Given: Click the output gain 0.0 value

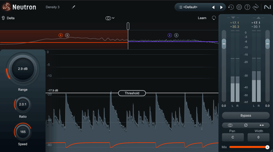Looking at the screenshot, I should 267,106.
